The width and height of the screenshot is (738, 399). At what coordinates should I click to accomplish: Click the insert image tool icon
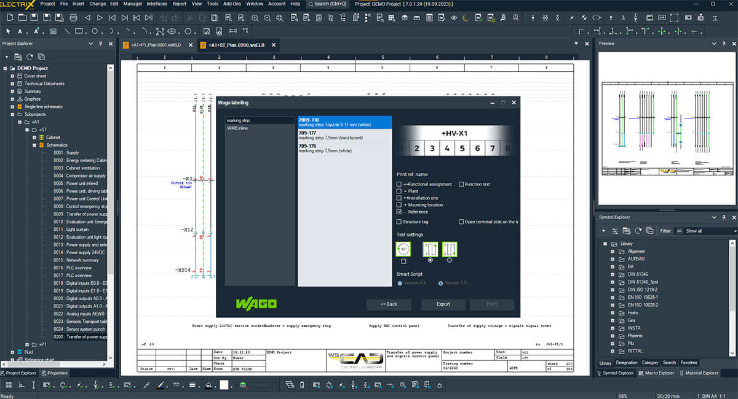pyautogui.click(x=207, y=31)
